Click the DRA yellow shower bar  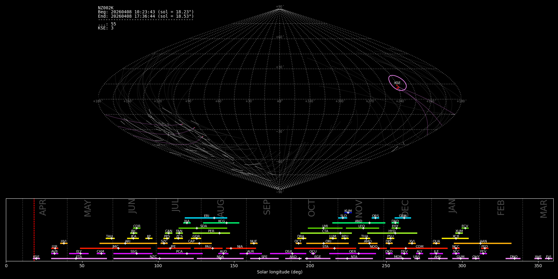tap(302, 238)
